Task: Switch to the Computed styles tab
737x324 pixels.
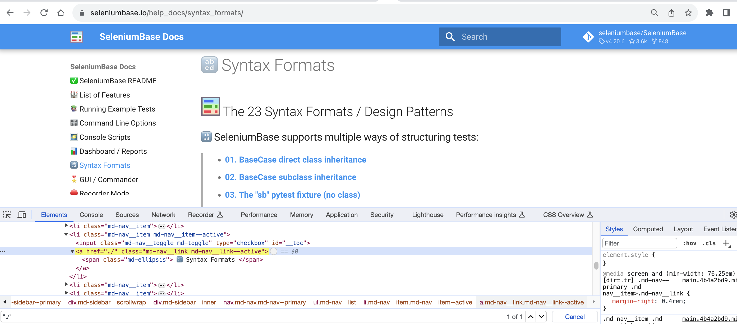Action: (x=648, y=229)
